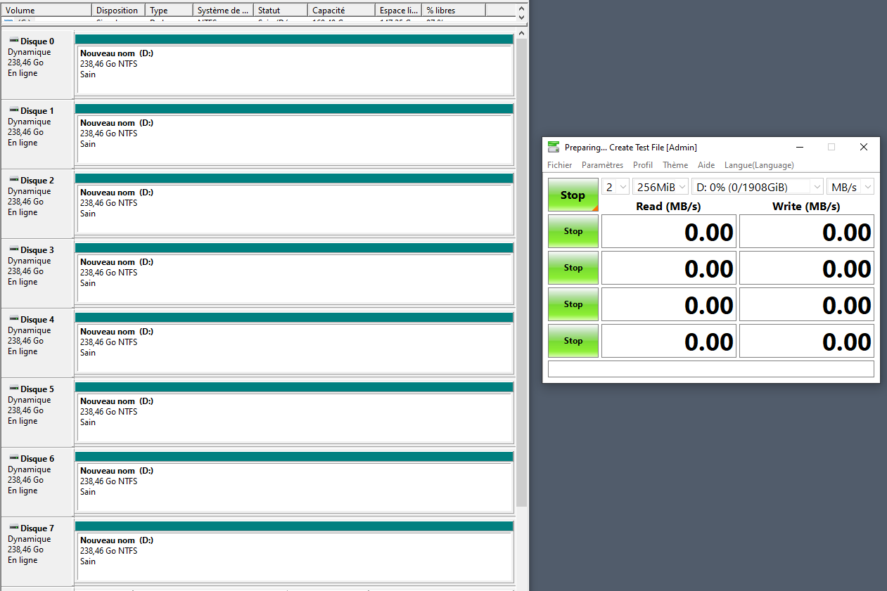
Task: Click the bottom-most small Stop button
Action: pyautogui.click(x=573, y=341)
